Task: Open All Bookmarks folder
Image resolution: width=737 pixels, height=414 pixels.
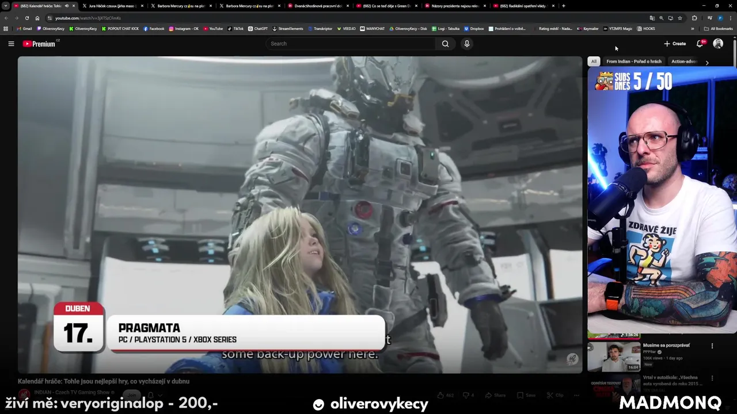Action: click(719, 28)
